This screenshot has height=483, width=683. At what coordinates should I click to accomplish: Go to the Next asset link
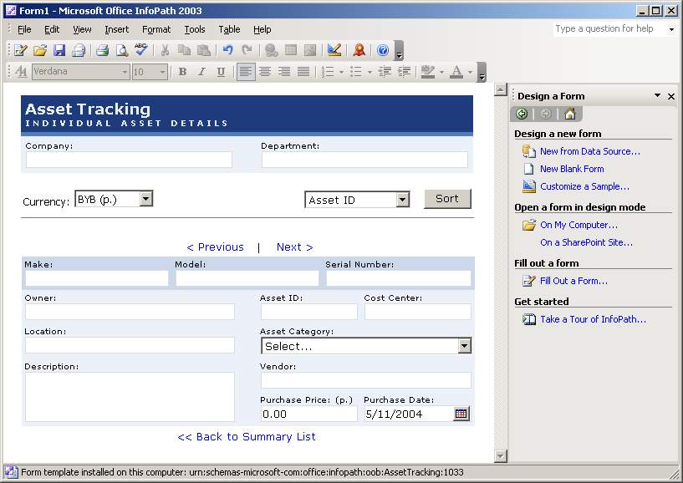point(295,247)
